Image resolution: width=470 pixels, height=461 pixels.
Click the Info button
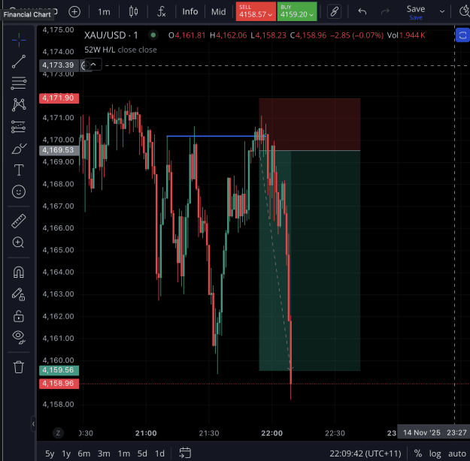tap(190, 12)
